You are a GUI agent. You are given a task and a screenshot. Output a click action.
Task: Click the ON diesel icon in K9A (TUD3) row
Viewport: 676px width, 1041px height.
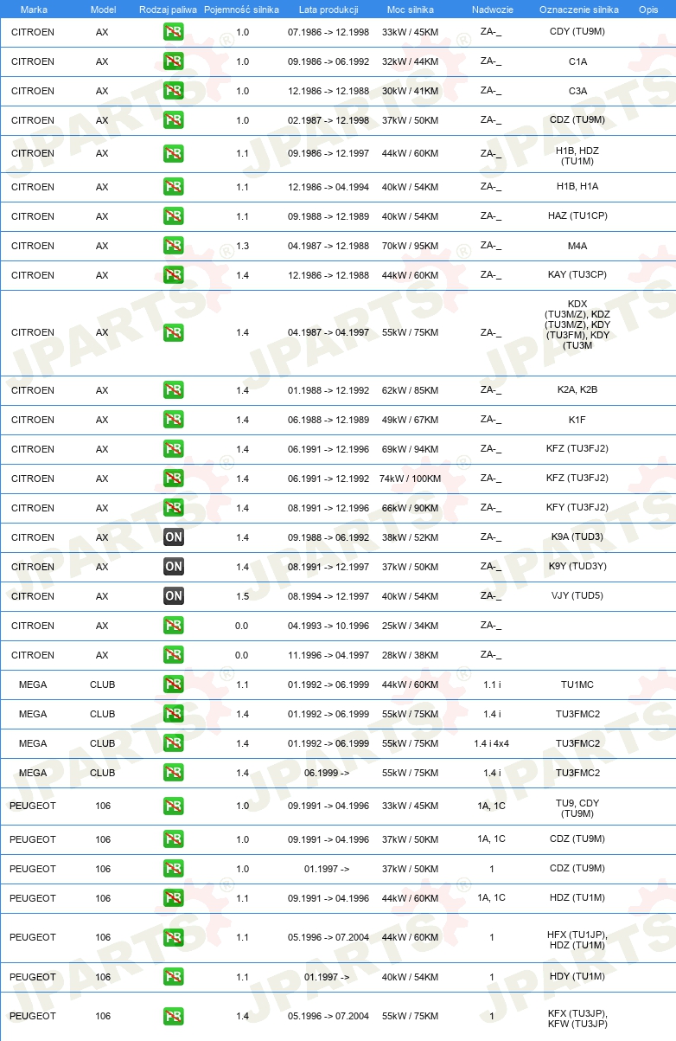[174, 537]
